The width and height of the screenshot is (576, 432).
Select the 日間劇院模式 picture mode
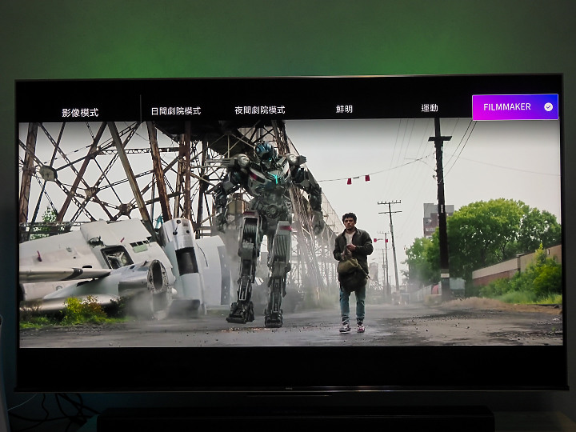coord(175,111)
